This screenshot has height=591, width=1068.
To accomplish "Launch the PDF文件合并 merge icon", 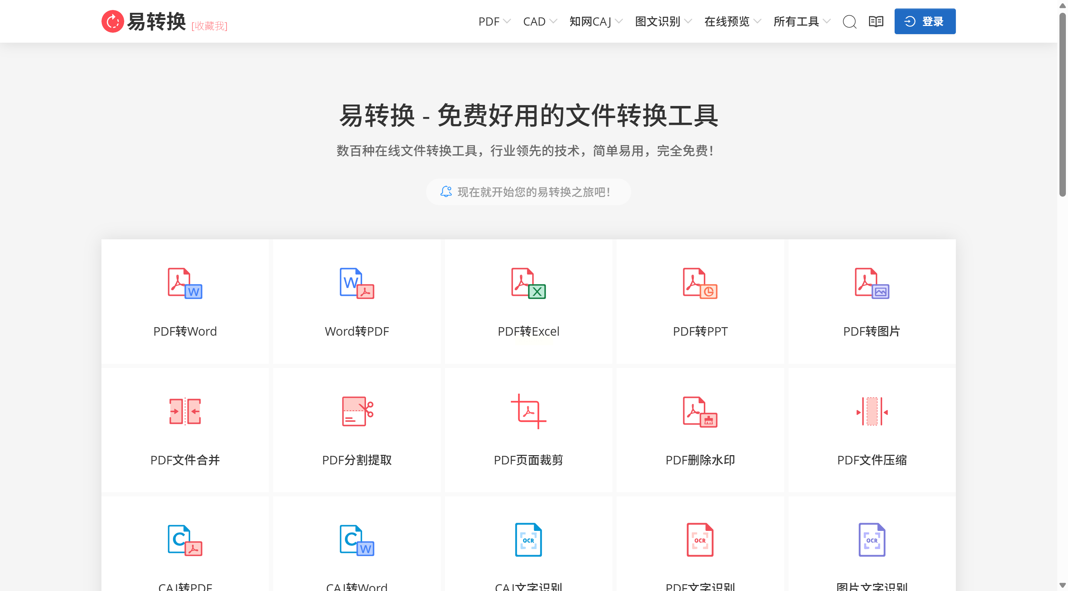I will 185,411.
